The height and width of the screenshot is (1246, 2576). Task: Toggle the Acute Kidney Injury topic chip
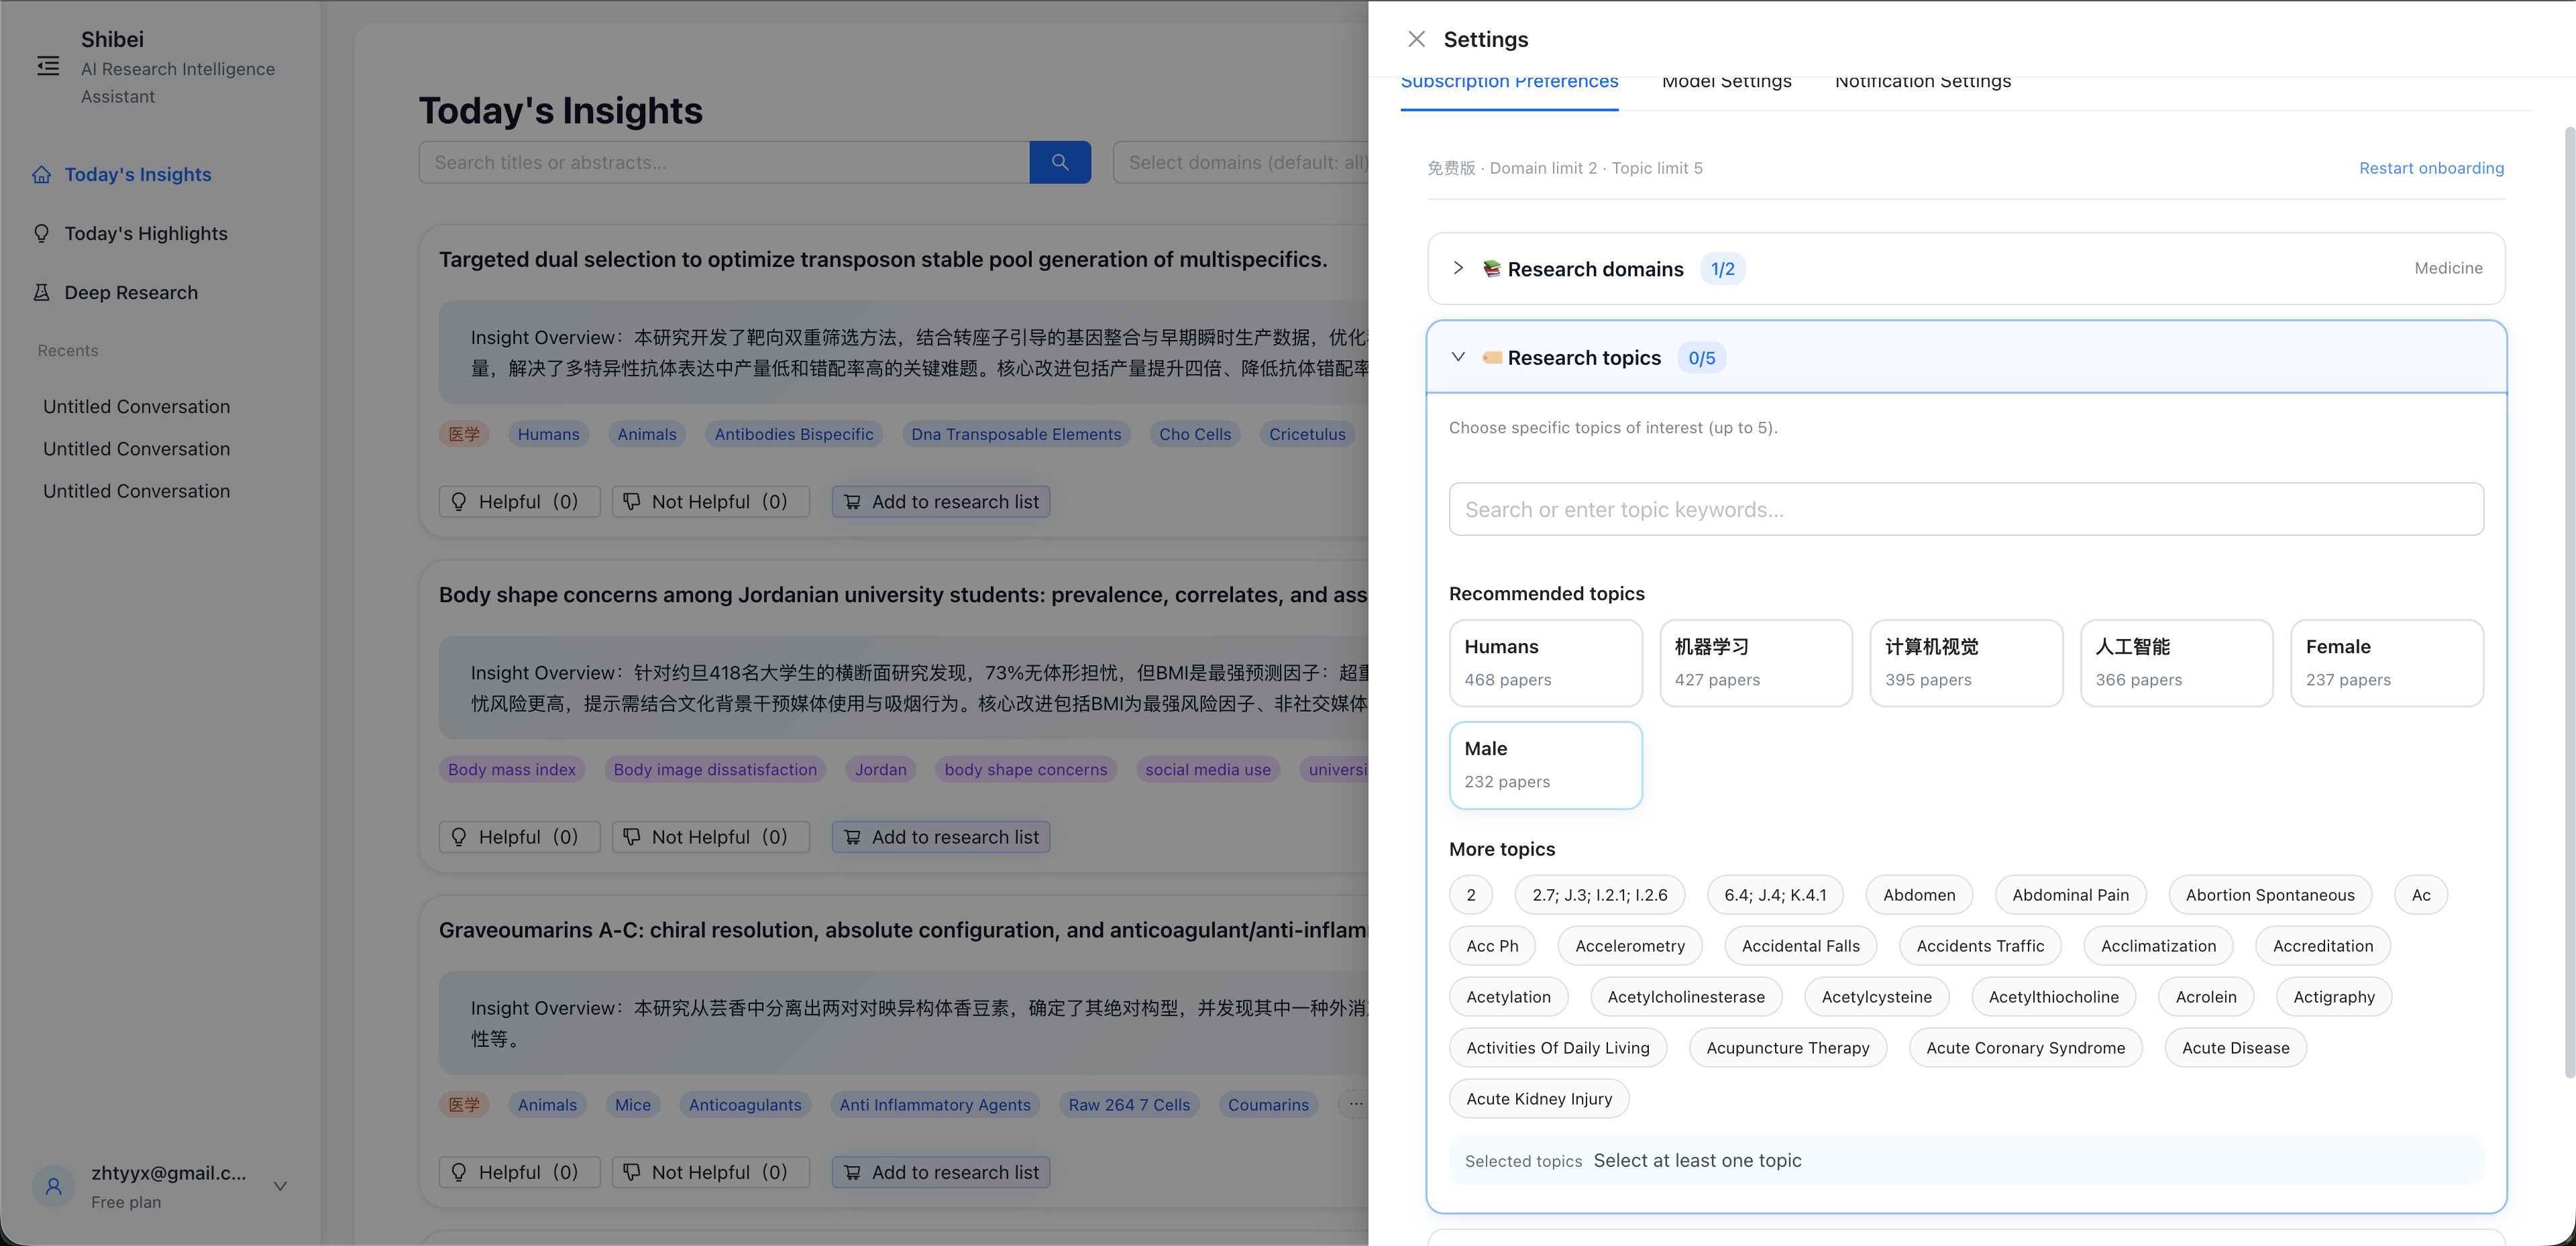(1539, 1098)
